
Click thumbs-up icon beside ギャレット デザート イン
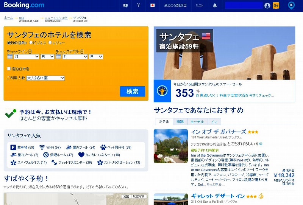(261, 196)
